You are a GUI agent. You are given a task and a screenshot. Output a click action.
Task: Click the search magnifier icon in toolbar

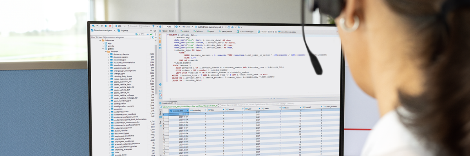click(x=239, y=27)
